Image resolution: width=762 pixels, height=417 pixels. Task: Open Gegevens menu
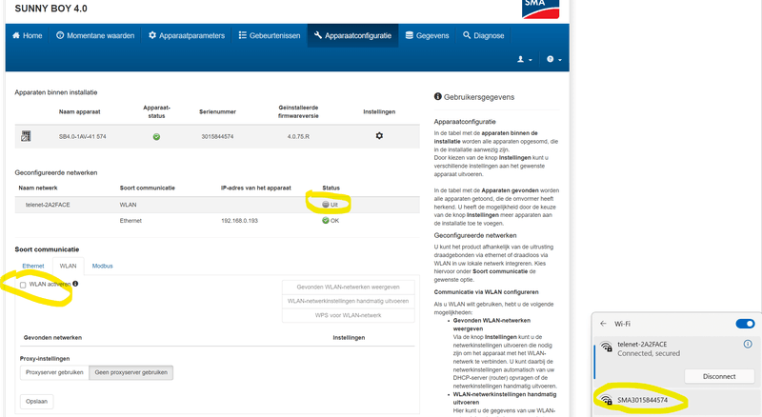[x=427, y=35]
